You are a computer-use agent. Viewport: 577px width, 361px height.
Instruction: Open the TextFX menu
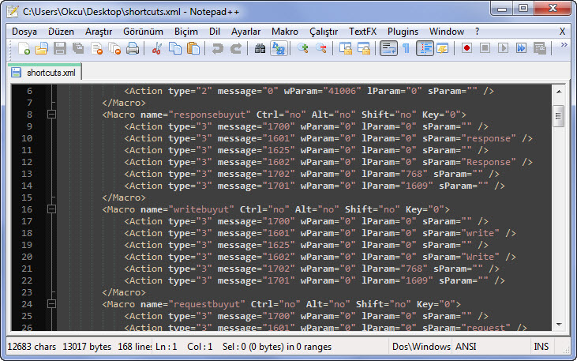363,32
